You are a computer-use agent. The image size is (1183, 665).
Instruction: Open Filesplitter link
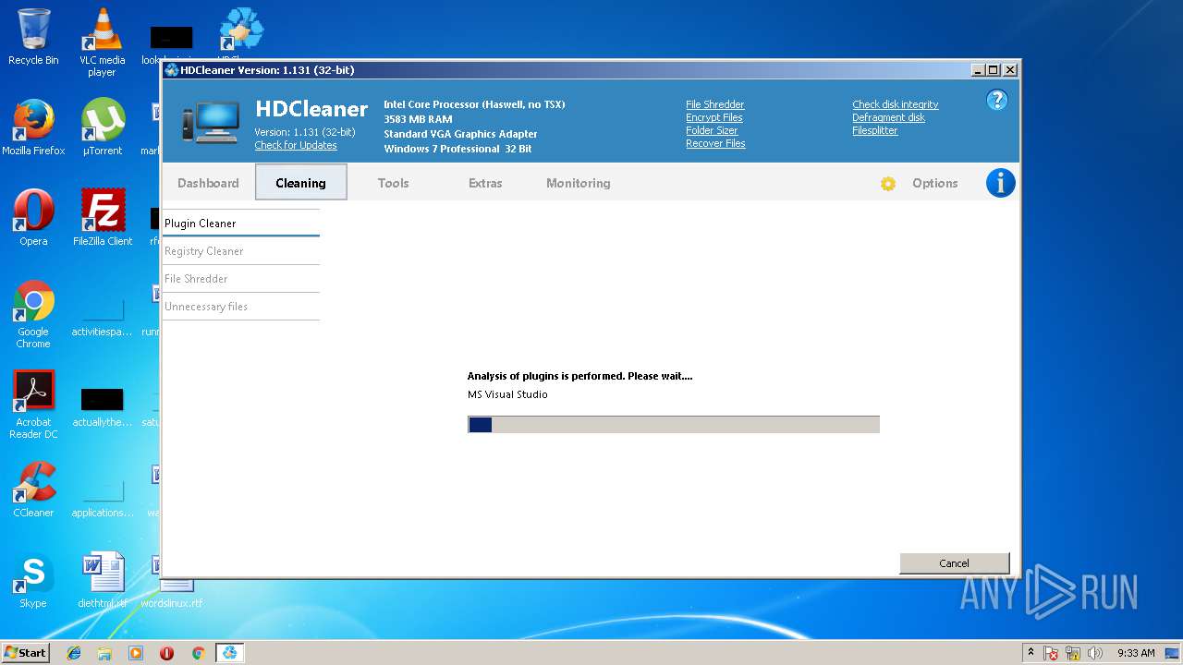[874, 130]
